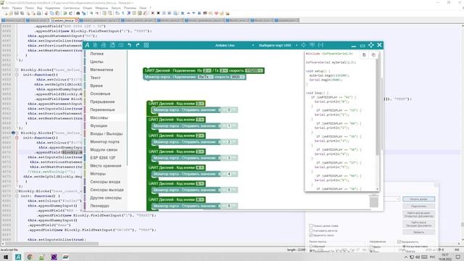Image resolution: width=464 pixels, height=261 pixels.
Task: Open the 'Кодировки' menu in Notepad++
Action: point(53,8)
